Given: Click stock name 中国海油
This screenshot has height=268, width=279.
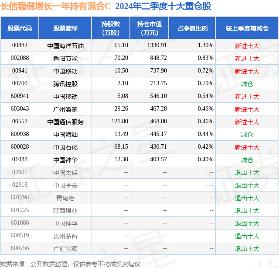Looking at the screenshot, I should 65,135.
